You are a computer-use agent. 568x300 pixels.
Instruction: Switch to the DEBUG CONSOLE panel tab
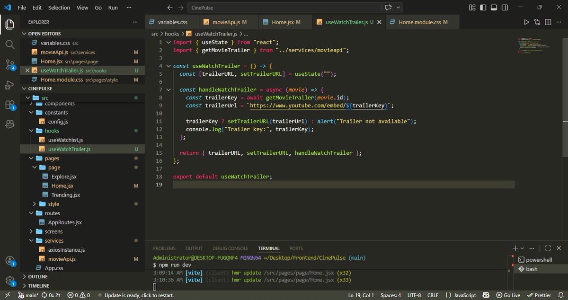[230, 248]
